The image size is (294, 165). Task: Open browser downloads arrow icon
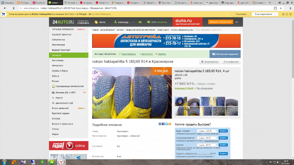pyautogui.click(x=290, y=8)
